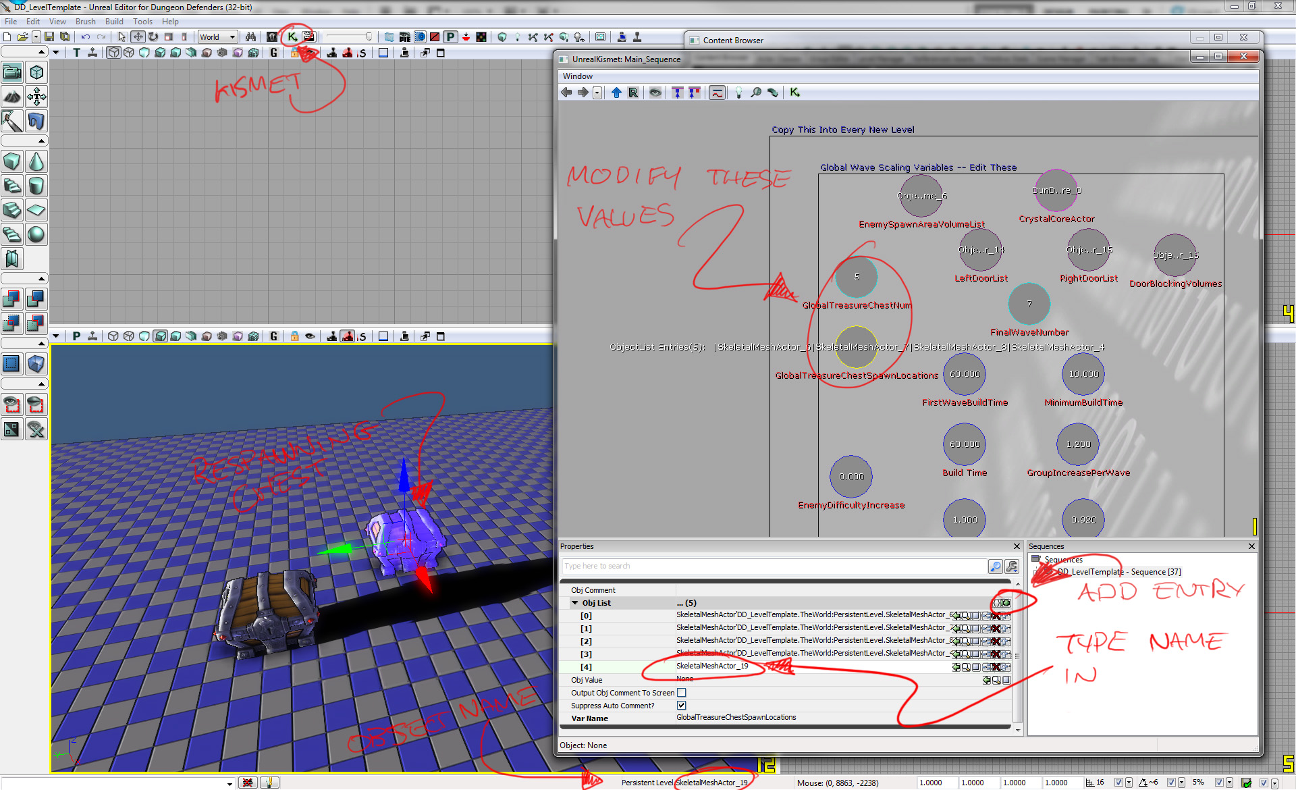Click the CSG Subtract button
The height and width of the screenshot is (790, 1296).
pyautogui.click(x=36, y=298)
